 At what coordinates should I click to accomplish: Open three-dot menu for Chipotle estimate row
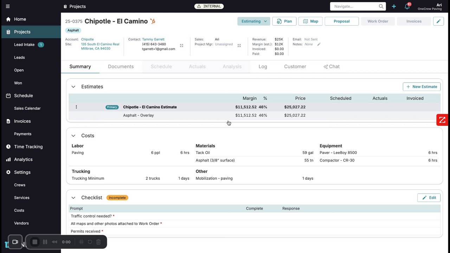76,107
